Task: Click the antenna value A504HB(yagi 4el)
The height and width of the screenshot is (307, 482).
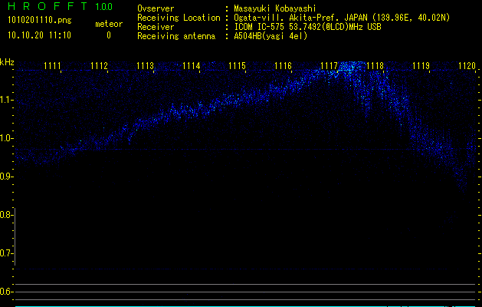Action: pyautogui.click(x=271, y=36)
